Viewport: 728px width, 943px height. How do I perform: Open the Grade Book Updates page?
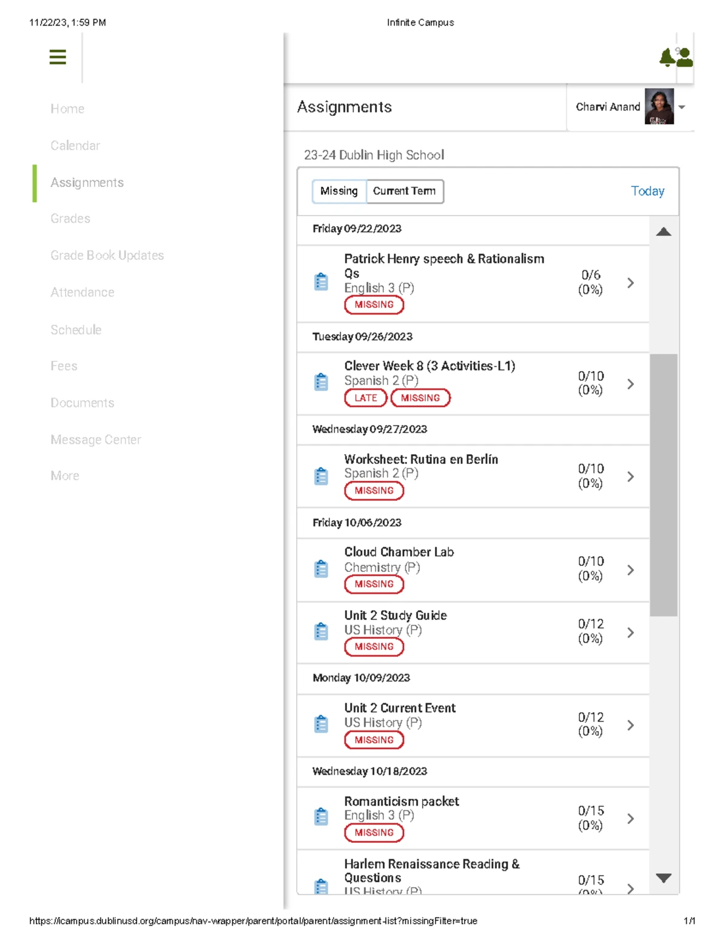point(107,256)
